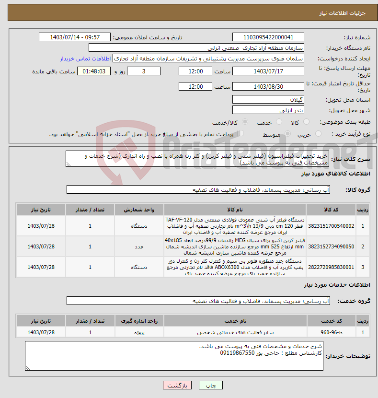
Task: Click the کد کالا column header
Action: (331, 210)
